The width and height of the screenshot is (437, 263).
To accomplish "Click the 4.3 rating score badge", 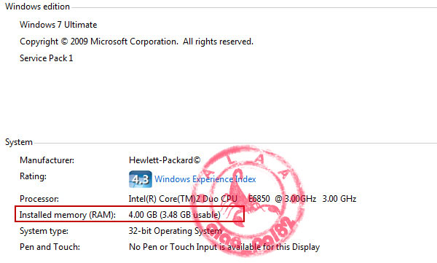I will tap(141, 179).
